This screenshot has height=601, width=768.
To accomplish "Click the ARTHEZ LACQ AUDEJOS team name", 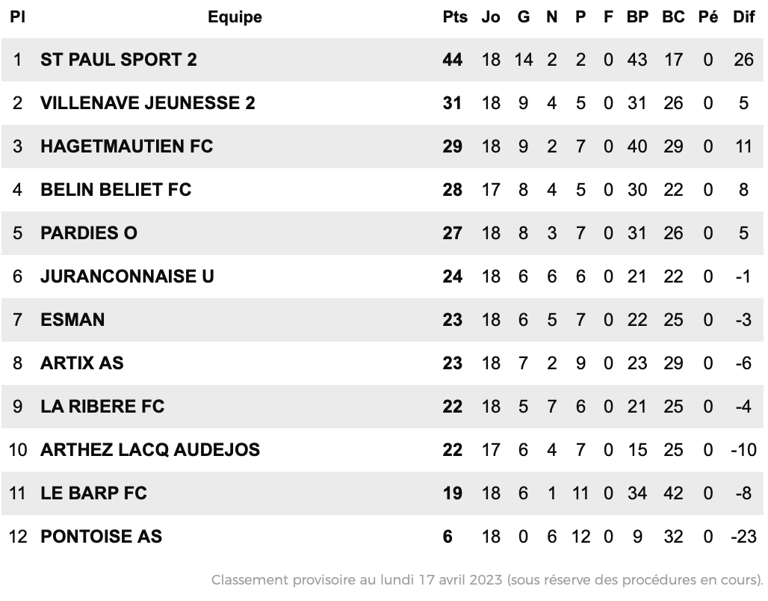I will 150,450.
